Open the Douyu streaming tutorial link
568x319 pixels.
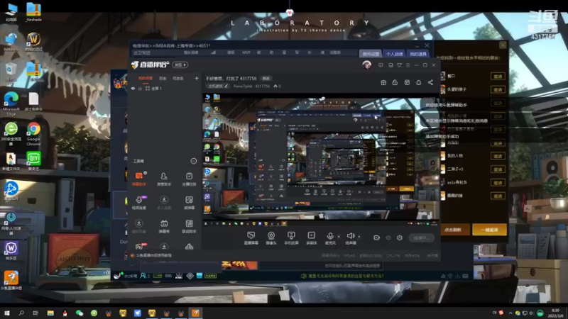153,255
